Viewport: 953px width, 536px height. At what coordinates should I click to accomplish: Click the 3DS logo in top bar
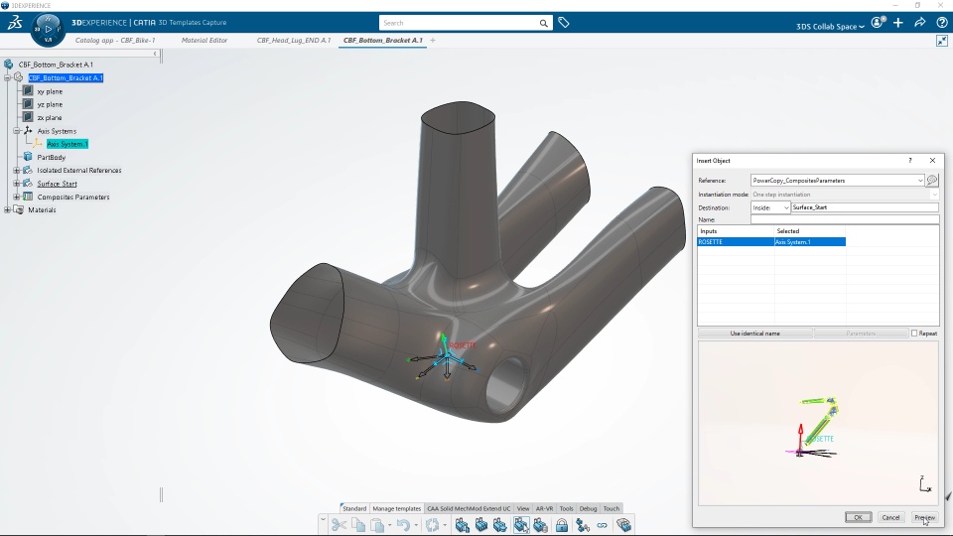[15, 23]
